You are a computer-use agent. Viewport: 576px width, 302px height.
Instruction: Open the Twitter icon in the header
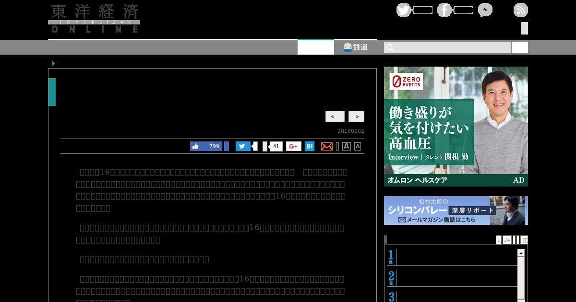coord(404,10)
